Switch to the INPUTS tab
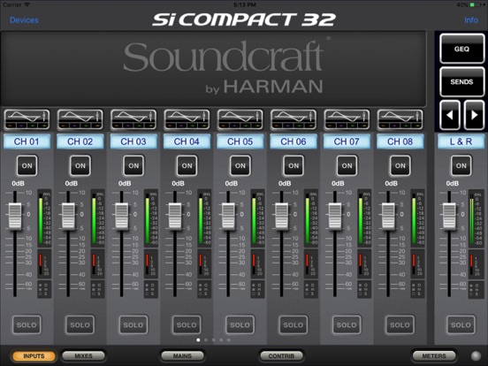This screenshot has height=366, width=488. [x=34, y=355]
